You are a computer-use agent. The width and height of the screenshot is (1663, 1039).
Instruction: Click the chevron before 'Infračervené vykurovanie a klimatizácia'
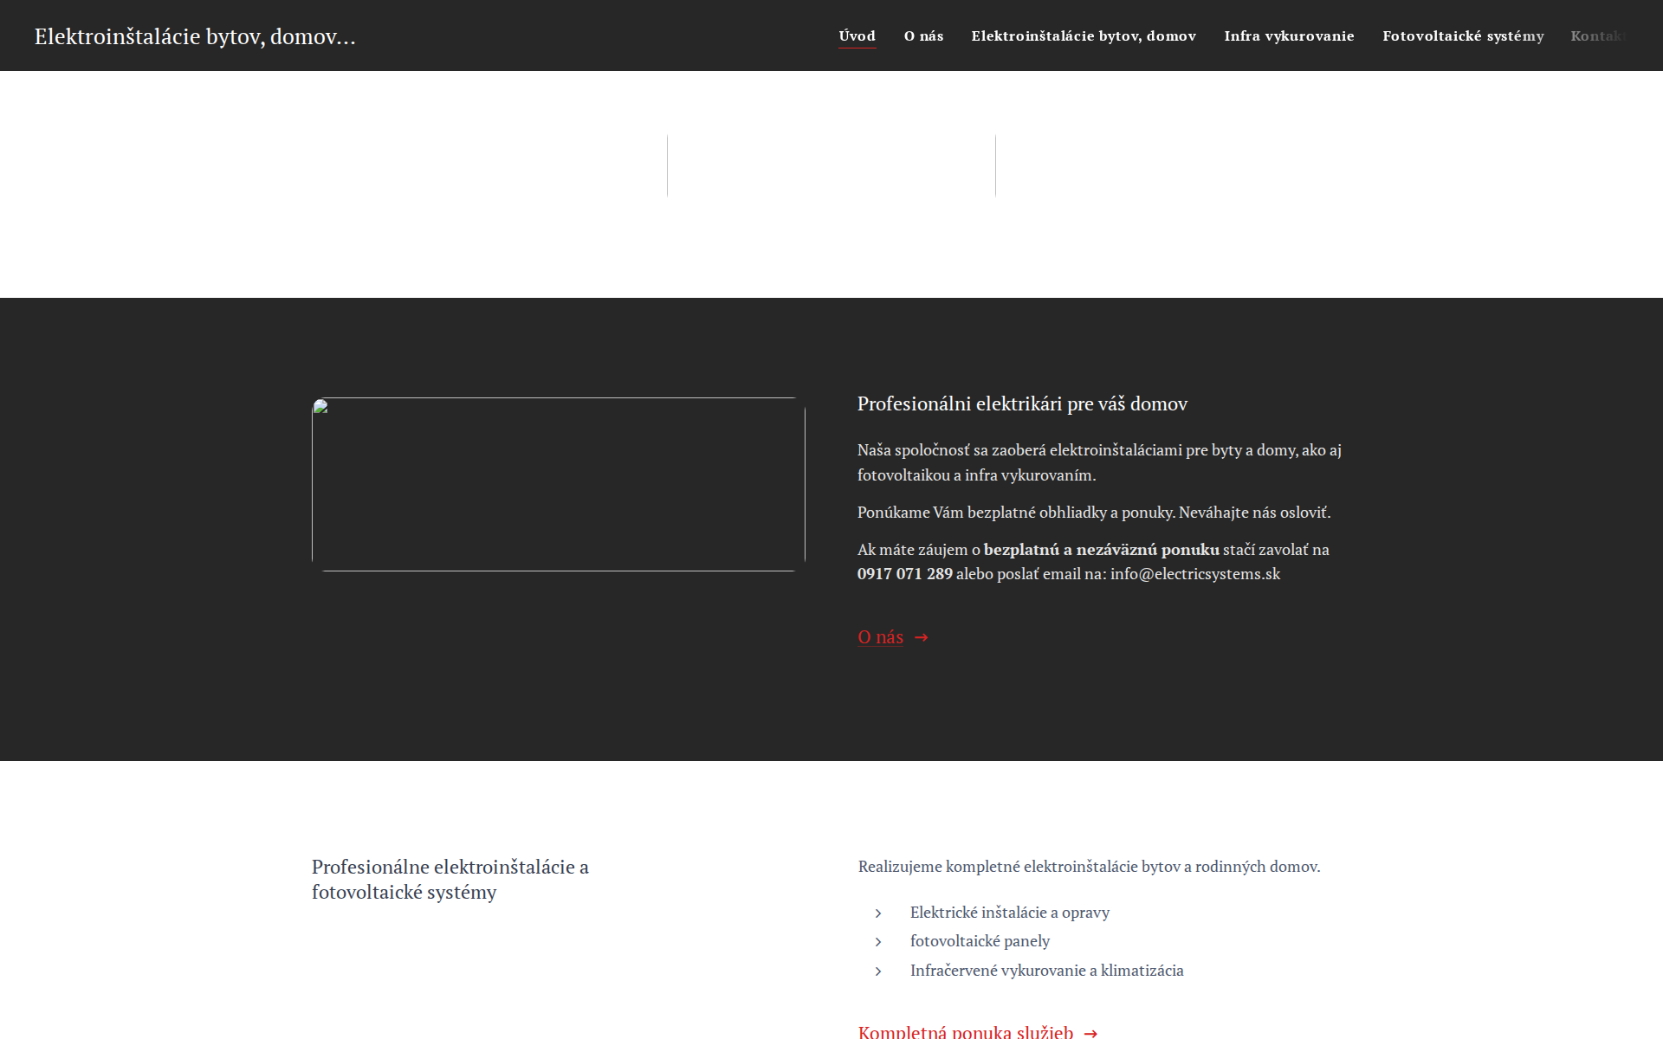[x=878, y=971]
